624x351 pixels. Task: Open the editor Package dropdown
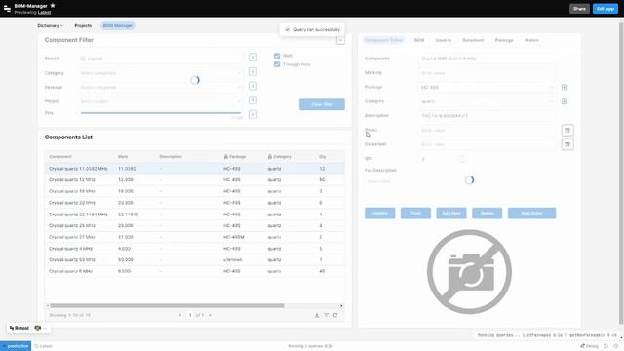(x=487, y=87)
